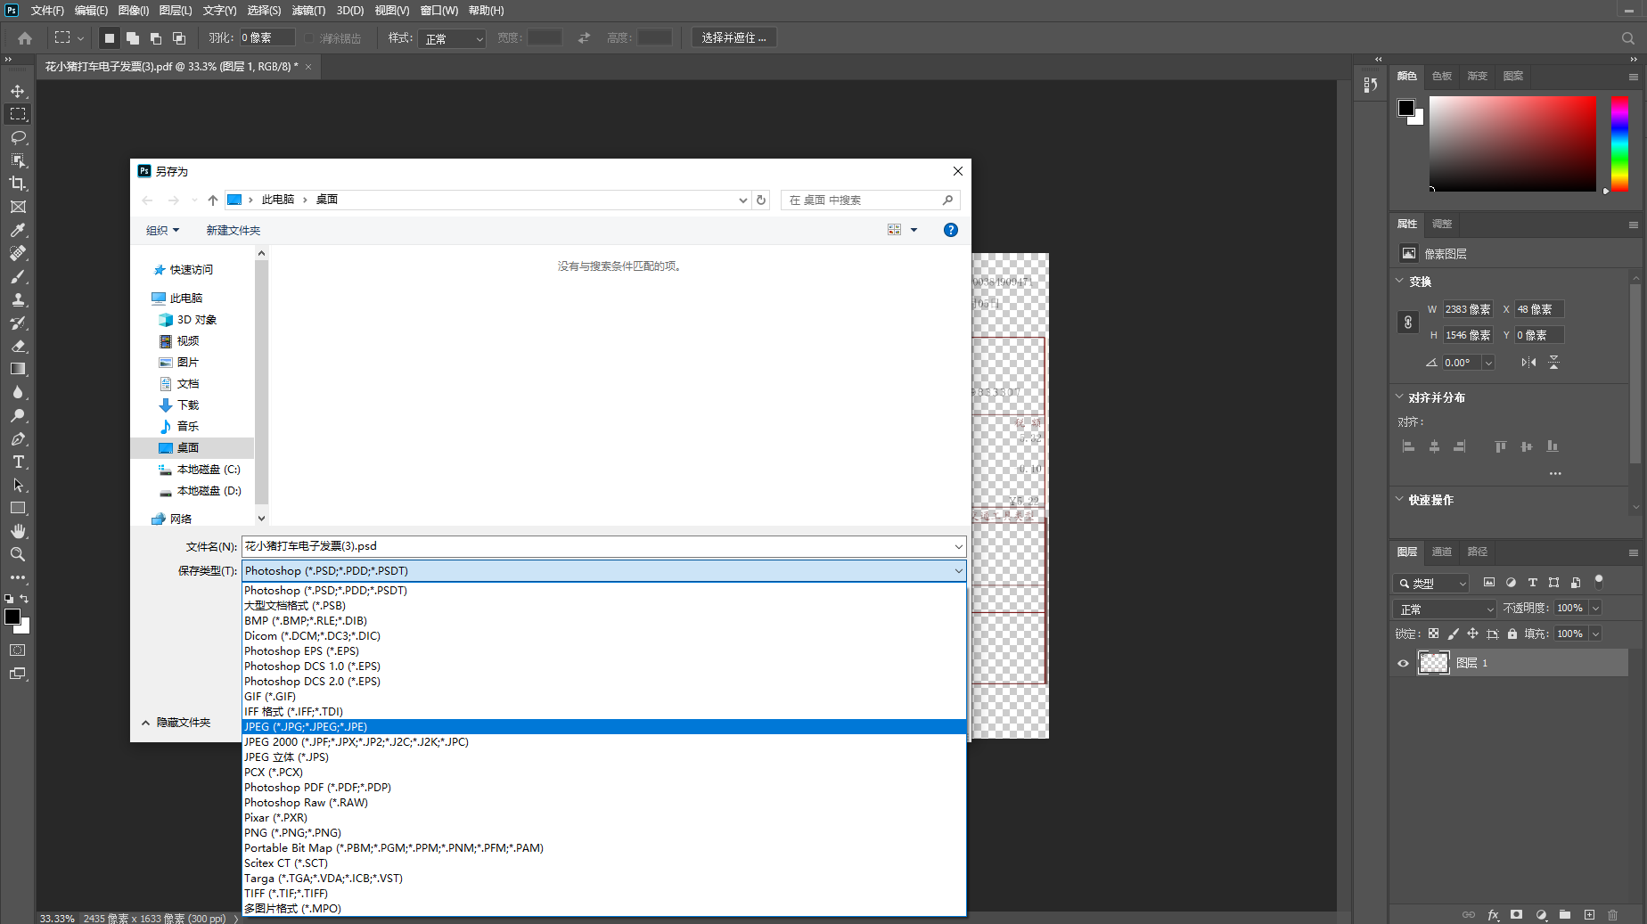Select the Clone Stamp tool
Viewport: 1647px width, 924px height.
[18, 299]
